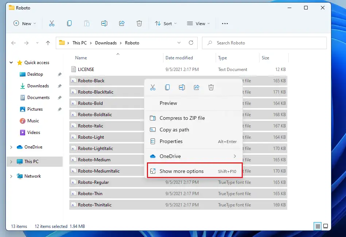Copy selected files via context menu copy icon

coord(167,87)
